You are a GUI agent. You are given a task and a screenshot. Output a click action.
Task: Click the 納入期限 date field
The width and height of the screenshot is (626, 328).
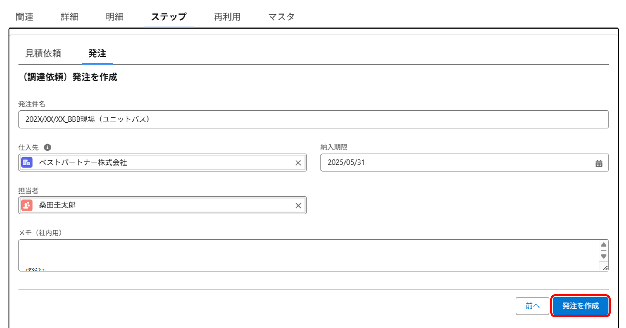pyautogui.click(x=464, y=162)
